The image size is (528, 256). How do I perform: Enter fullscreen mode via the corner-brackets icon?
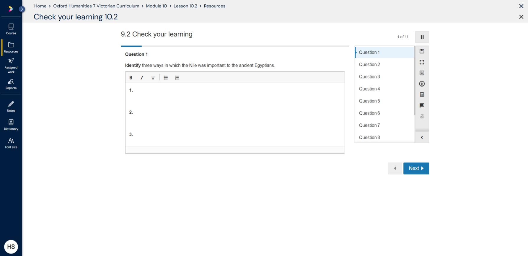pos(422,62)
